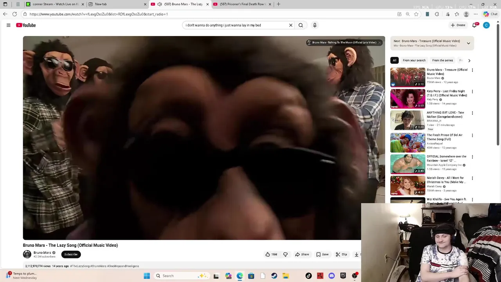Open Steam from the taskbar
Image resolution: width=501 pixels, height=282 pixels.
[x=274, y=276]
